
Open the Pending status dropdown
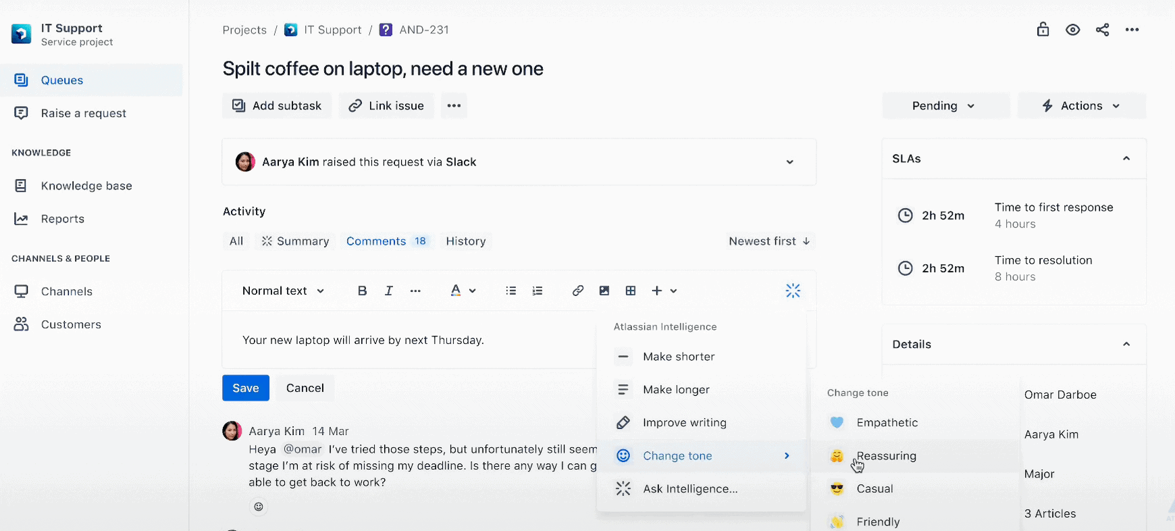946,105
